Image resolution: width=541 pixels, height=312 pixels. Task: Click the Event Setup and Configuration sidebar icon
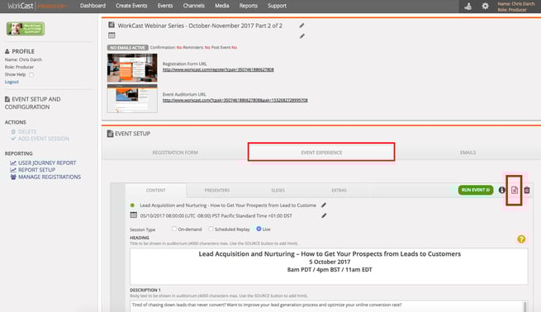click(7, 99)
